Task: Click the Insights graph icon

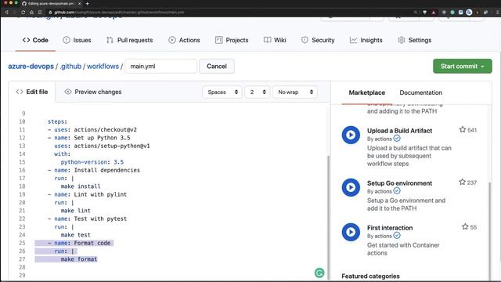Action: click(353, 40)
